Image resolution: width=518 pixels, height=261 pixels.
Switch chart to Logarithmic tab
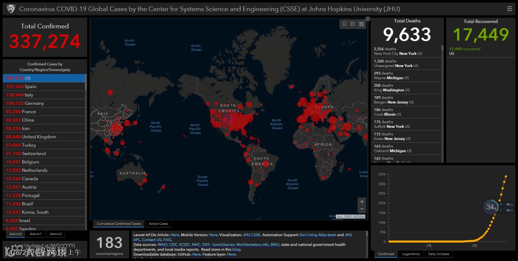411,254
